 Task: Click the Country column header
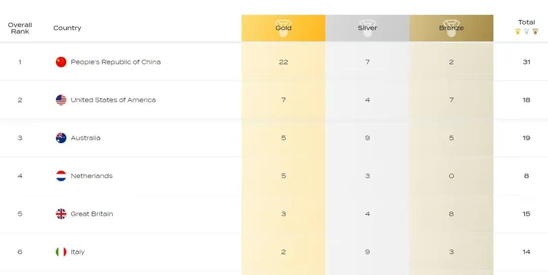[67, 28]
